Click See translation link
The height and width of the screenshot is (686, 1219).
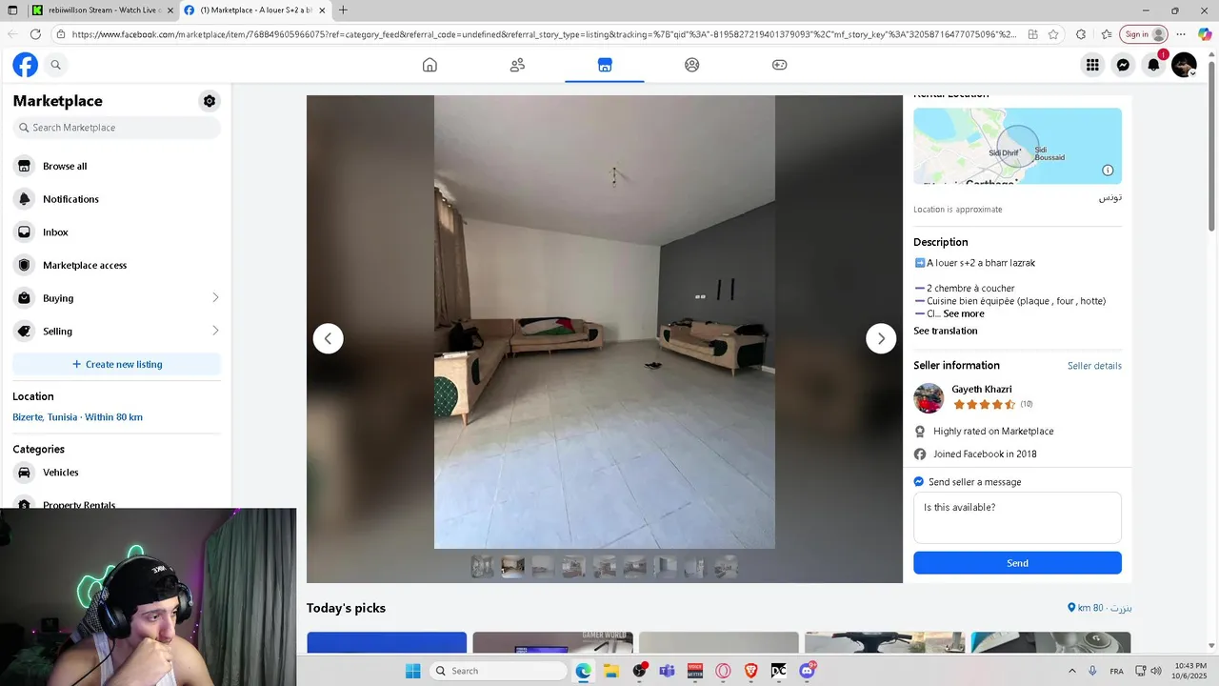tap(945, 331)
